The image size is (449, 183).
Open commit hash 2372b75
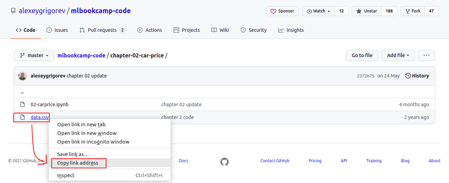[366, 76]
